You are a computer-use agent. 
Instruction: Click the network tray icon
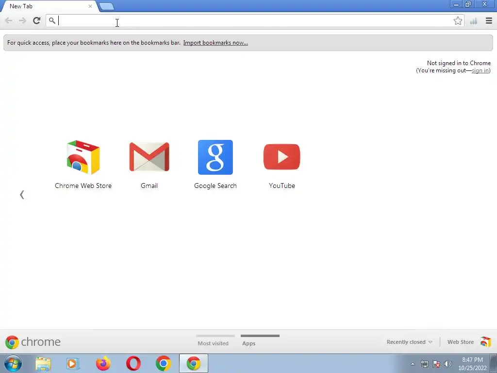point(424,364)
